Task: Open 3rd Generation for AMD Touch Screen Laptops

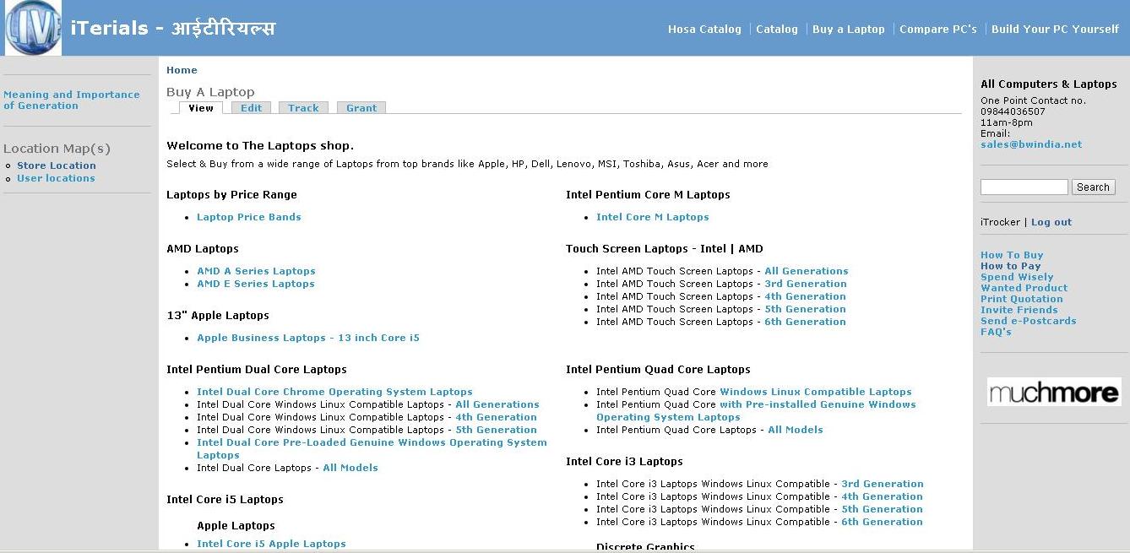Action: coord(806,284)
